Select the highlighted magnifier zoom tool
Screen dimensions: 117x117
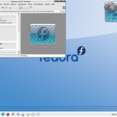tap(20, 8)
